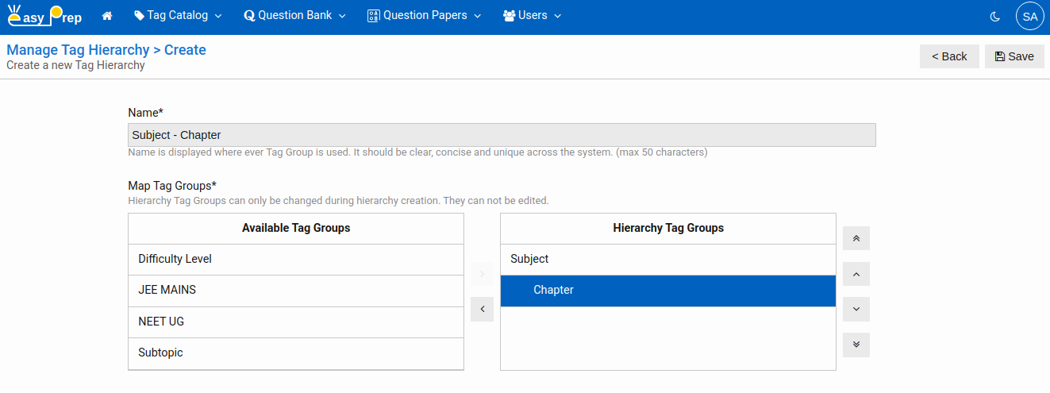Move selected item to top
Image resolution: width=1050 pixels, height=393 pixels.
point(856,238)
